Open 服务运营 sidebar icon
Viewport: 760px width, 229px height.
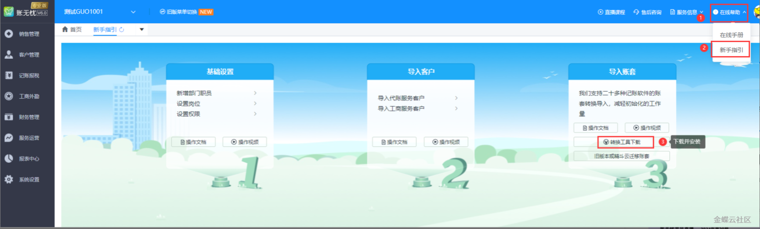9,138
